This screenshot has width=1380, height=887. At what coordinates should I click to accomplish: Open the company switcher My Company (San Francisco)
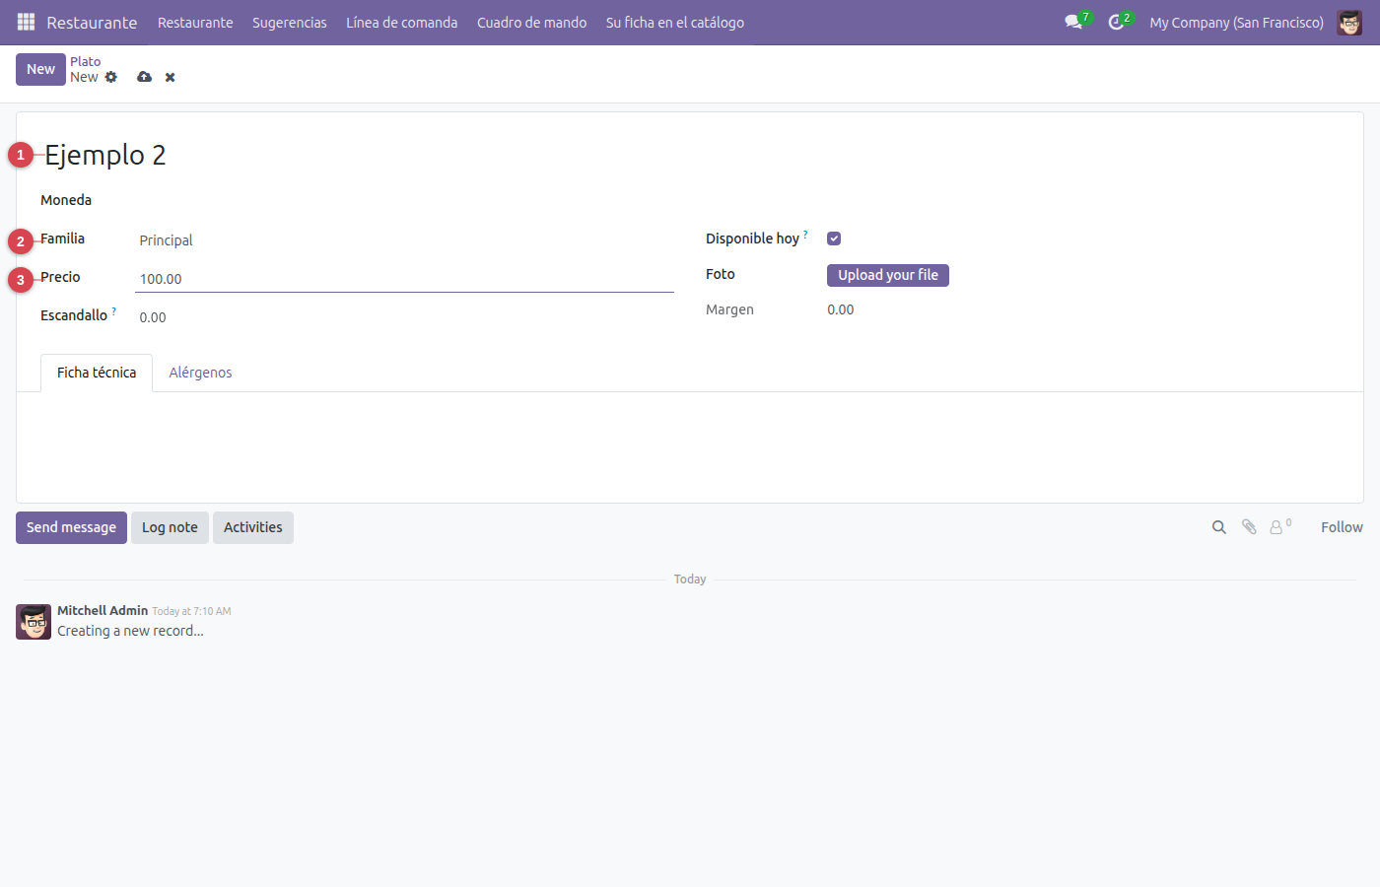pos(1236,22)
